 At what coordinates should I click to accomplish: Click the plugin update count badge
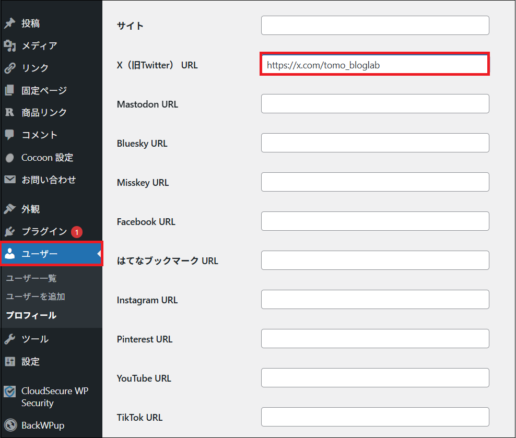coord(76,231)
